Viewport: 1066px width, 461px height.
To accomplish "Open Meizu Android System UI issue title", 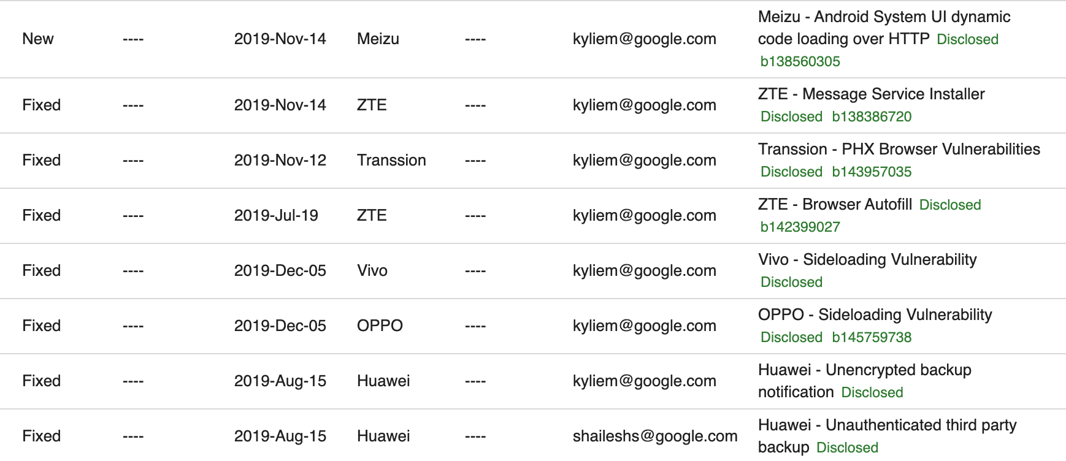I will coord(884,17).
